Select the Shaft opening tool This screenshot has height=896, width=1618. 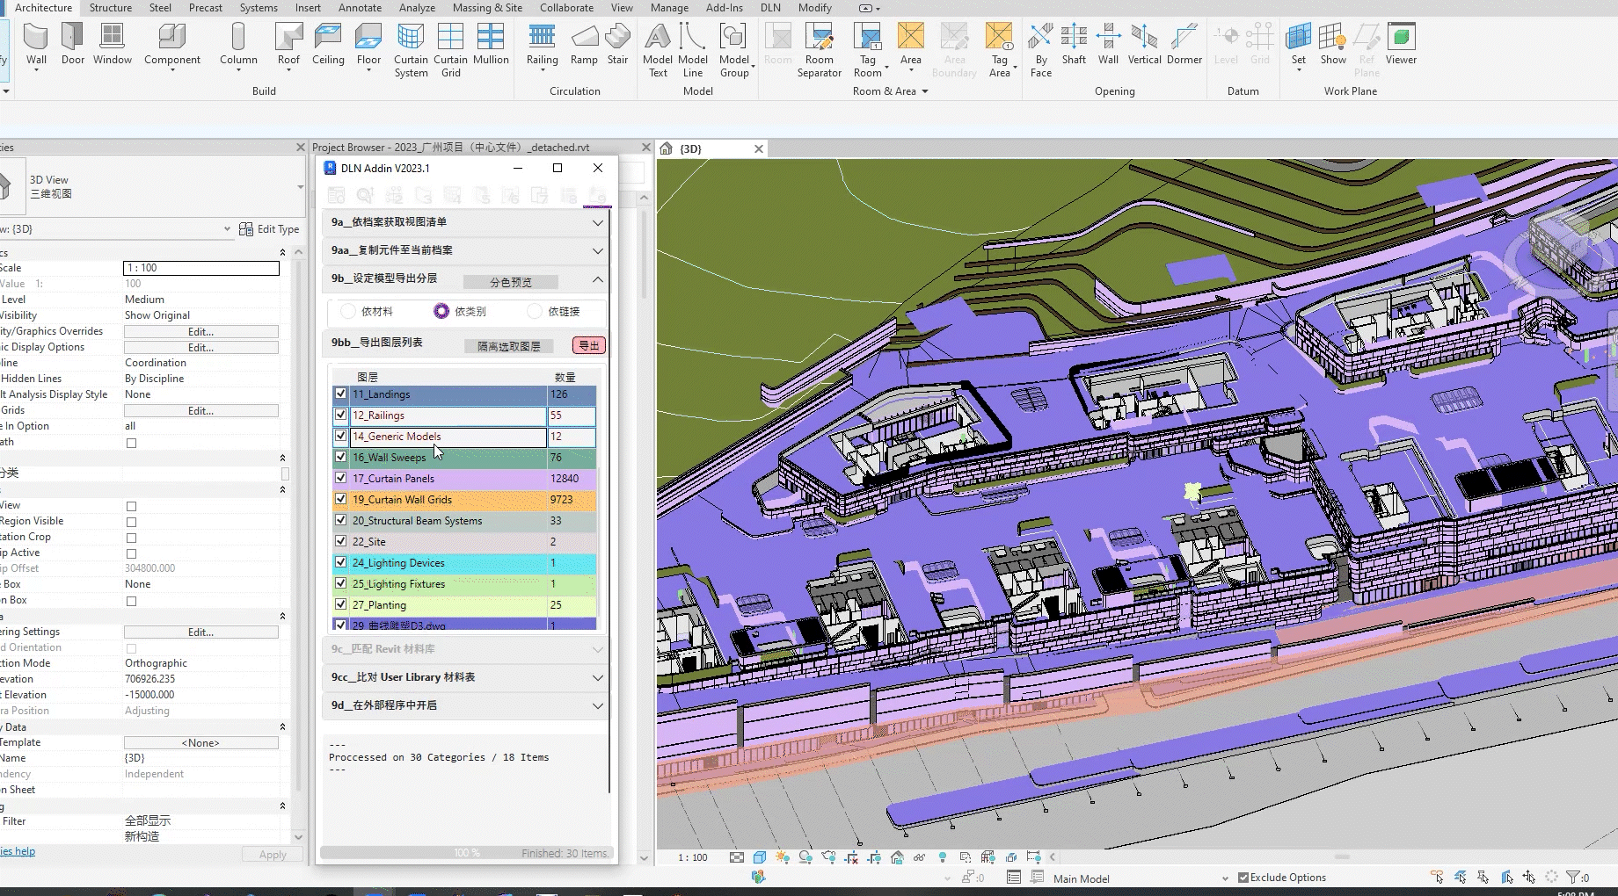point(1074,44)
